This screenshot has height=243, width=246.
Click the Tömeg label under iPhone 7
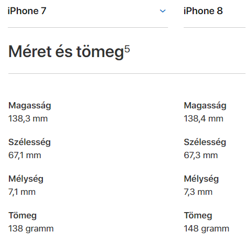[x=23, y=216]
